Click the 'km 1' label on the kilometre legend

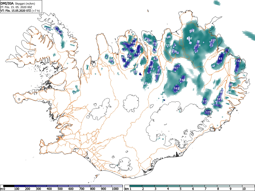(128, 189)
